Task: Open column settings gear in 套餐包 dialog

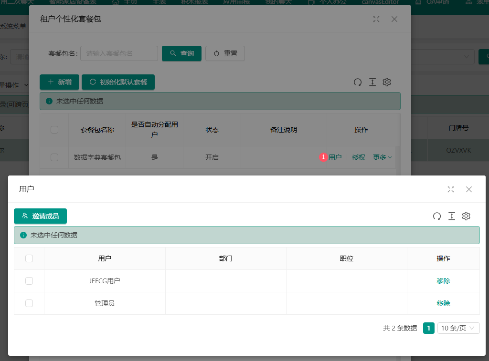Action: (x=387, y=82)
